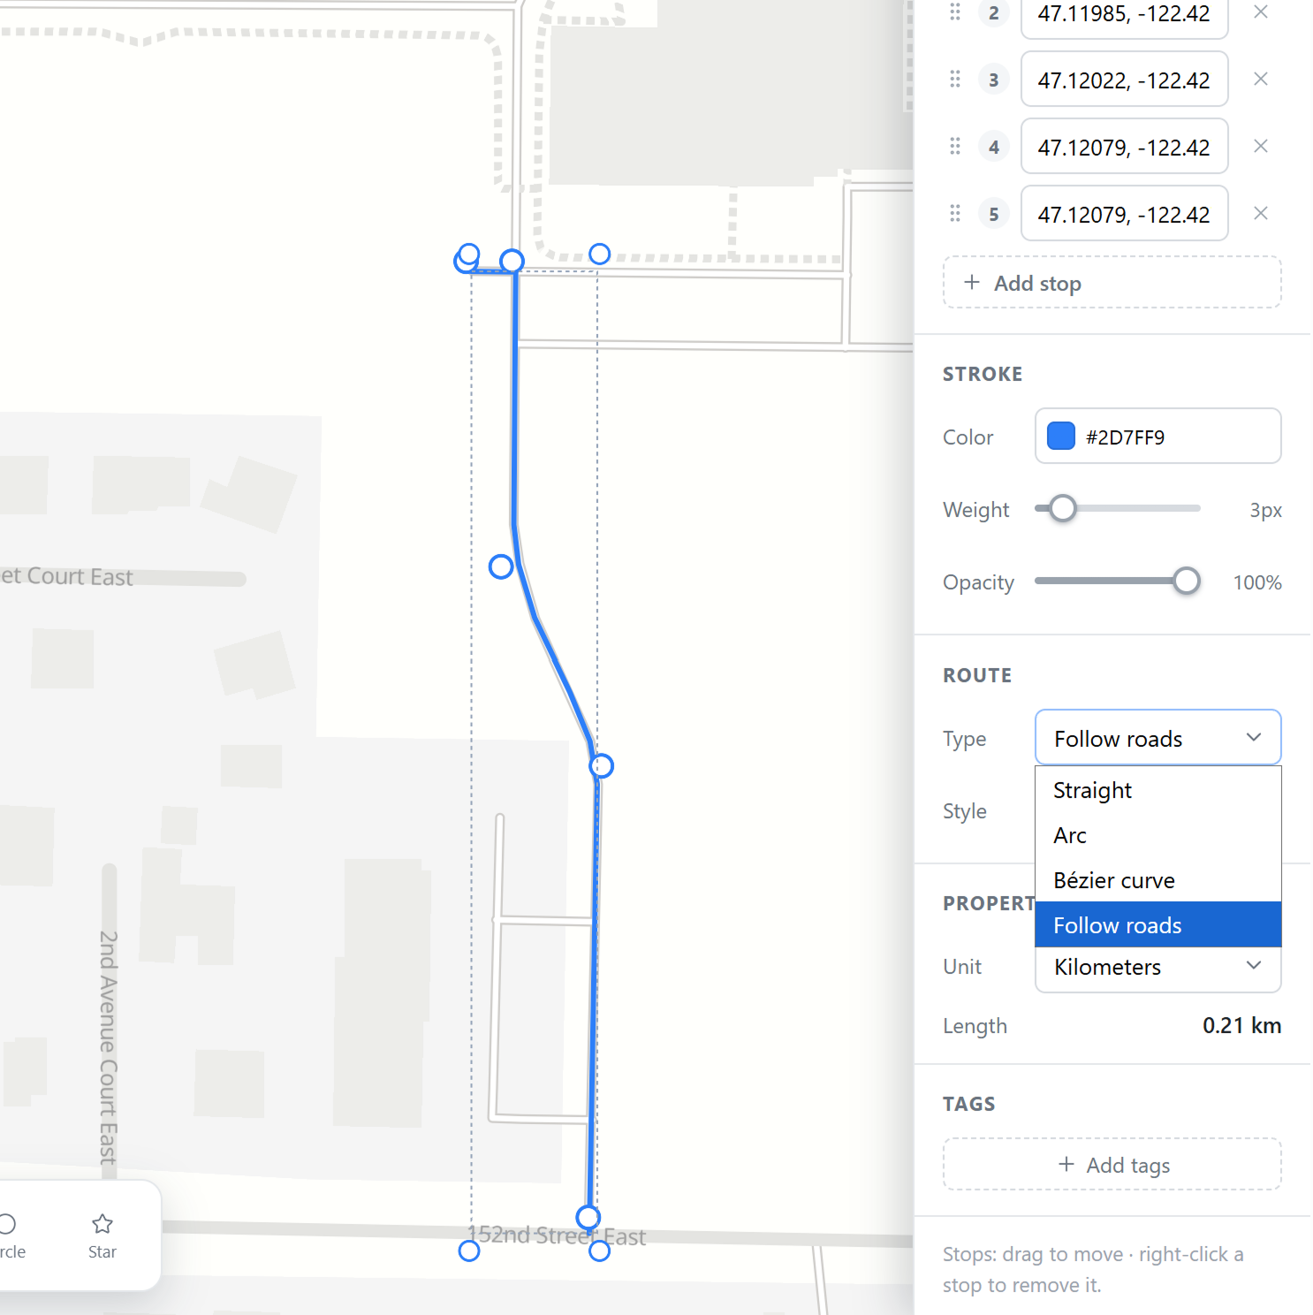Viewport: 1313px width, 1315px height.
Task: Choose Straight route type
Action: tap(1158, 790)
